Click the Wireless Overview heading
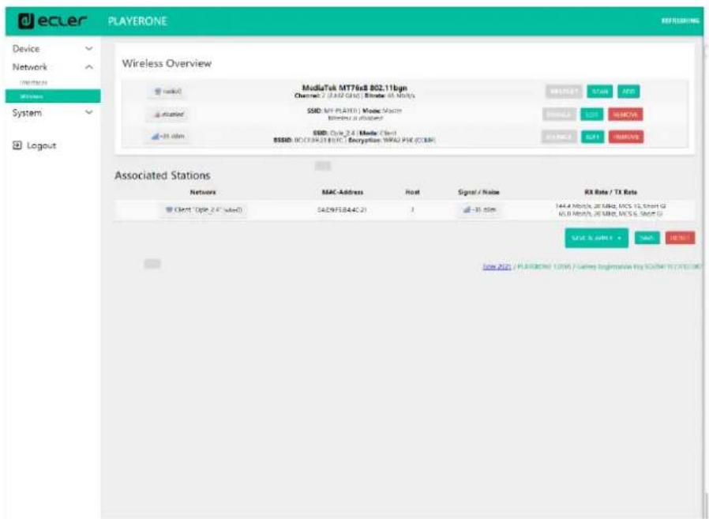The height and width of the screenshot is (519, 709). 167,63
